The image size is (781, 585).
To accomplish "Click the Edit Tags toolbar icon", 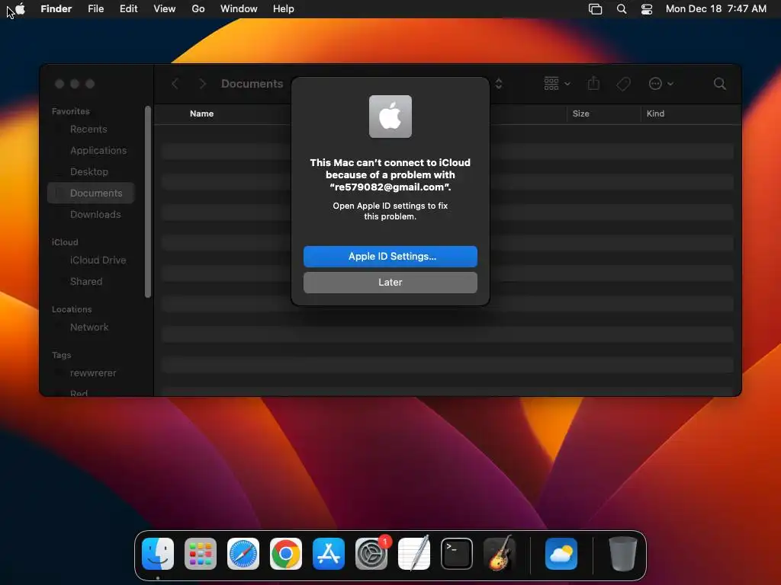I will pos(623,84).
